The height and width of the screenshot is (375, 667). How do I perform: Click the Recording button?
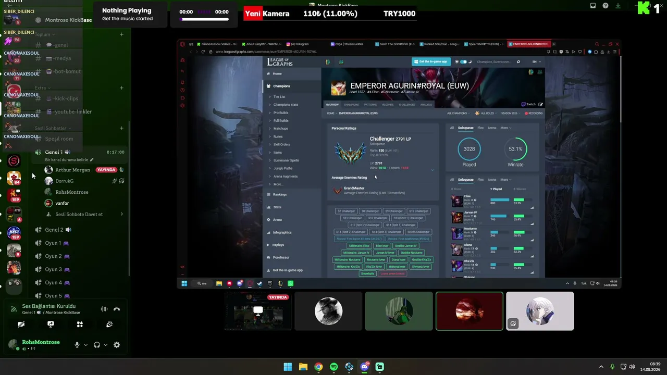point(534,113)
